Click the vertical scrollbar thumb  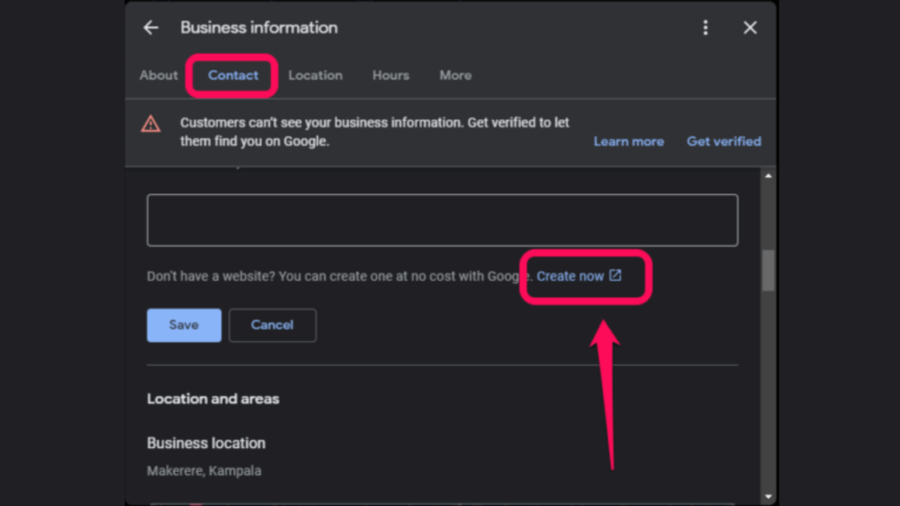click(768, 271)
